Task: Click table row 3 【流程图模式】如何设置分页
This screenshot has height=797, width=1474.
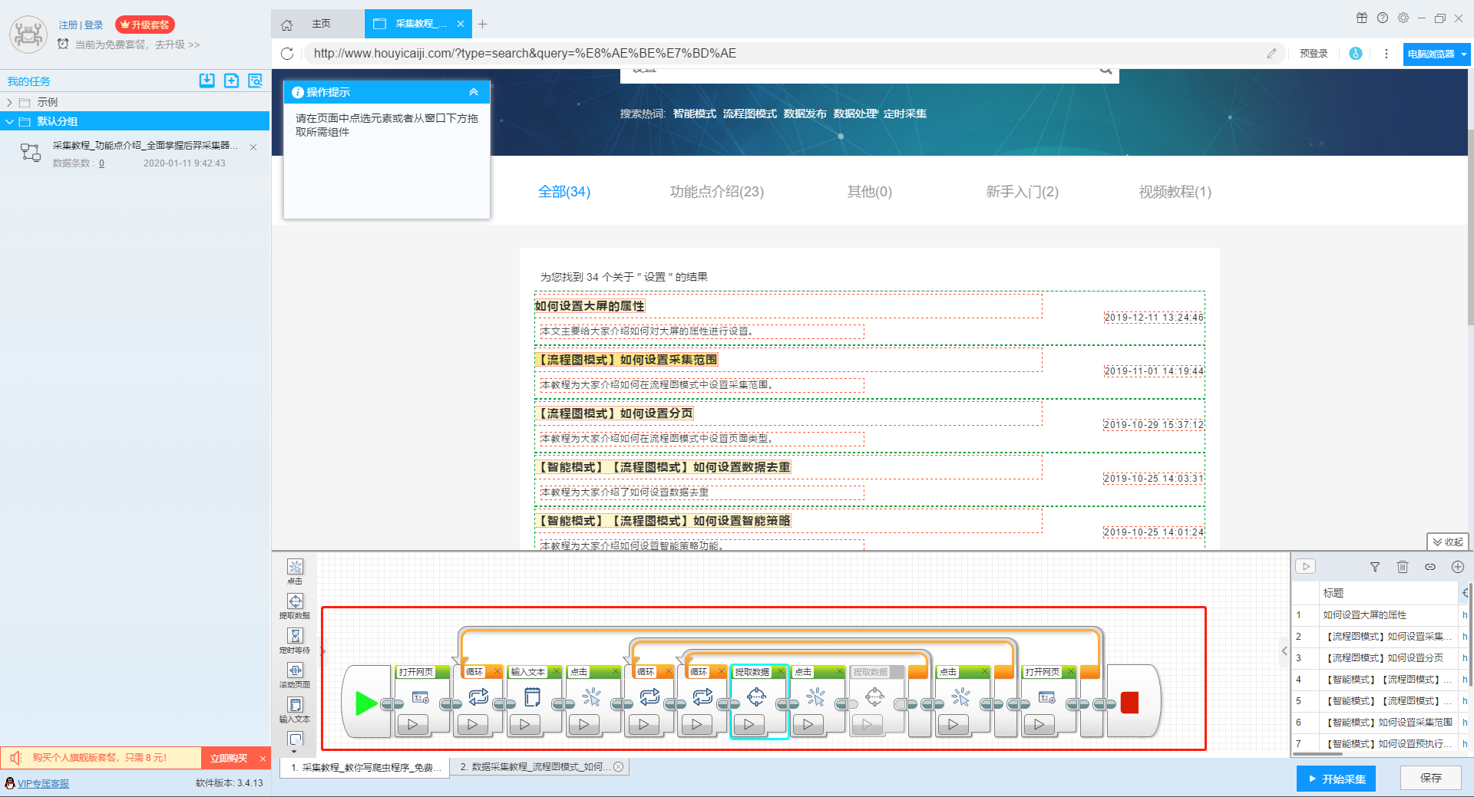Action: [1380, 657]
